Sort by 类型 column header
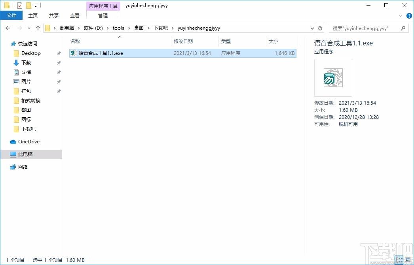Viewport: 414px width, 265px height. click(x=226, y=41)
